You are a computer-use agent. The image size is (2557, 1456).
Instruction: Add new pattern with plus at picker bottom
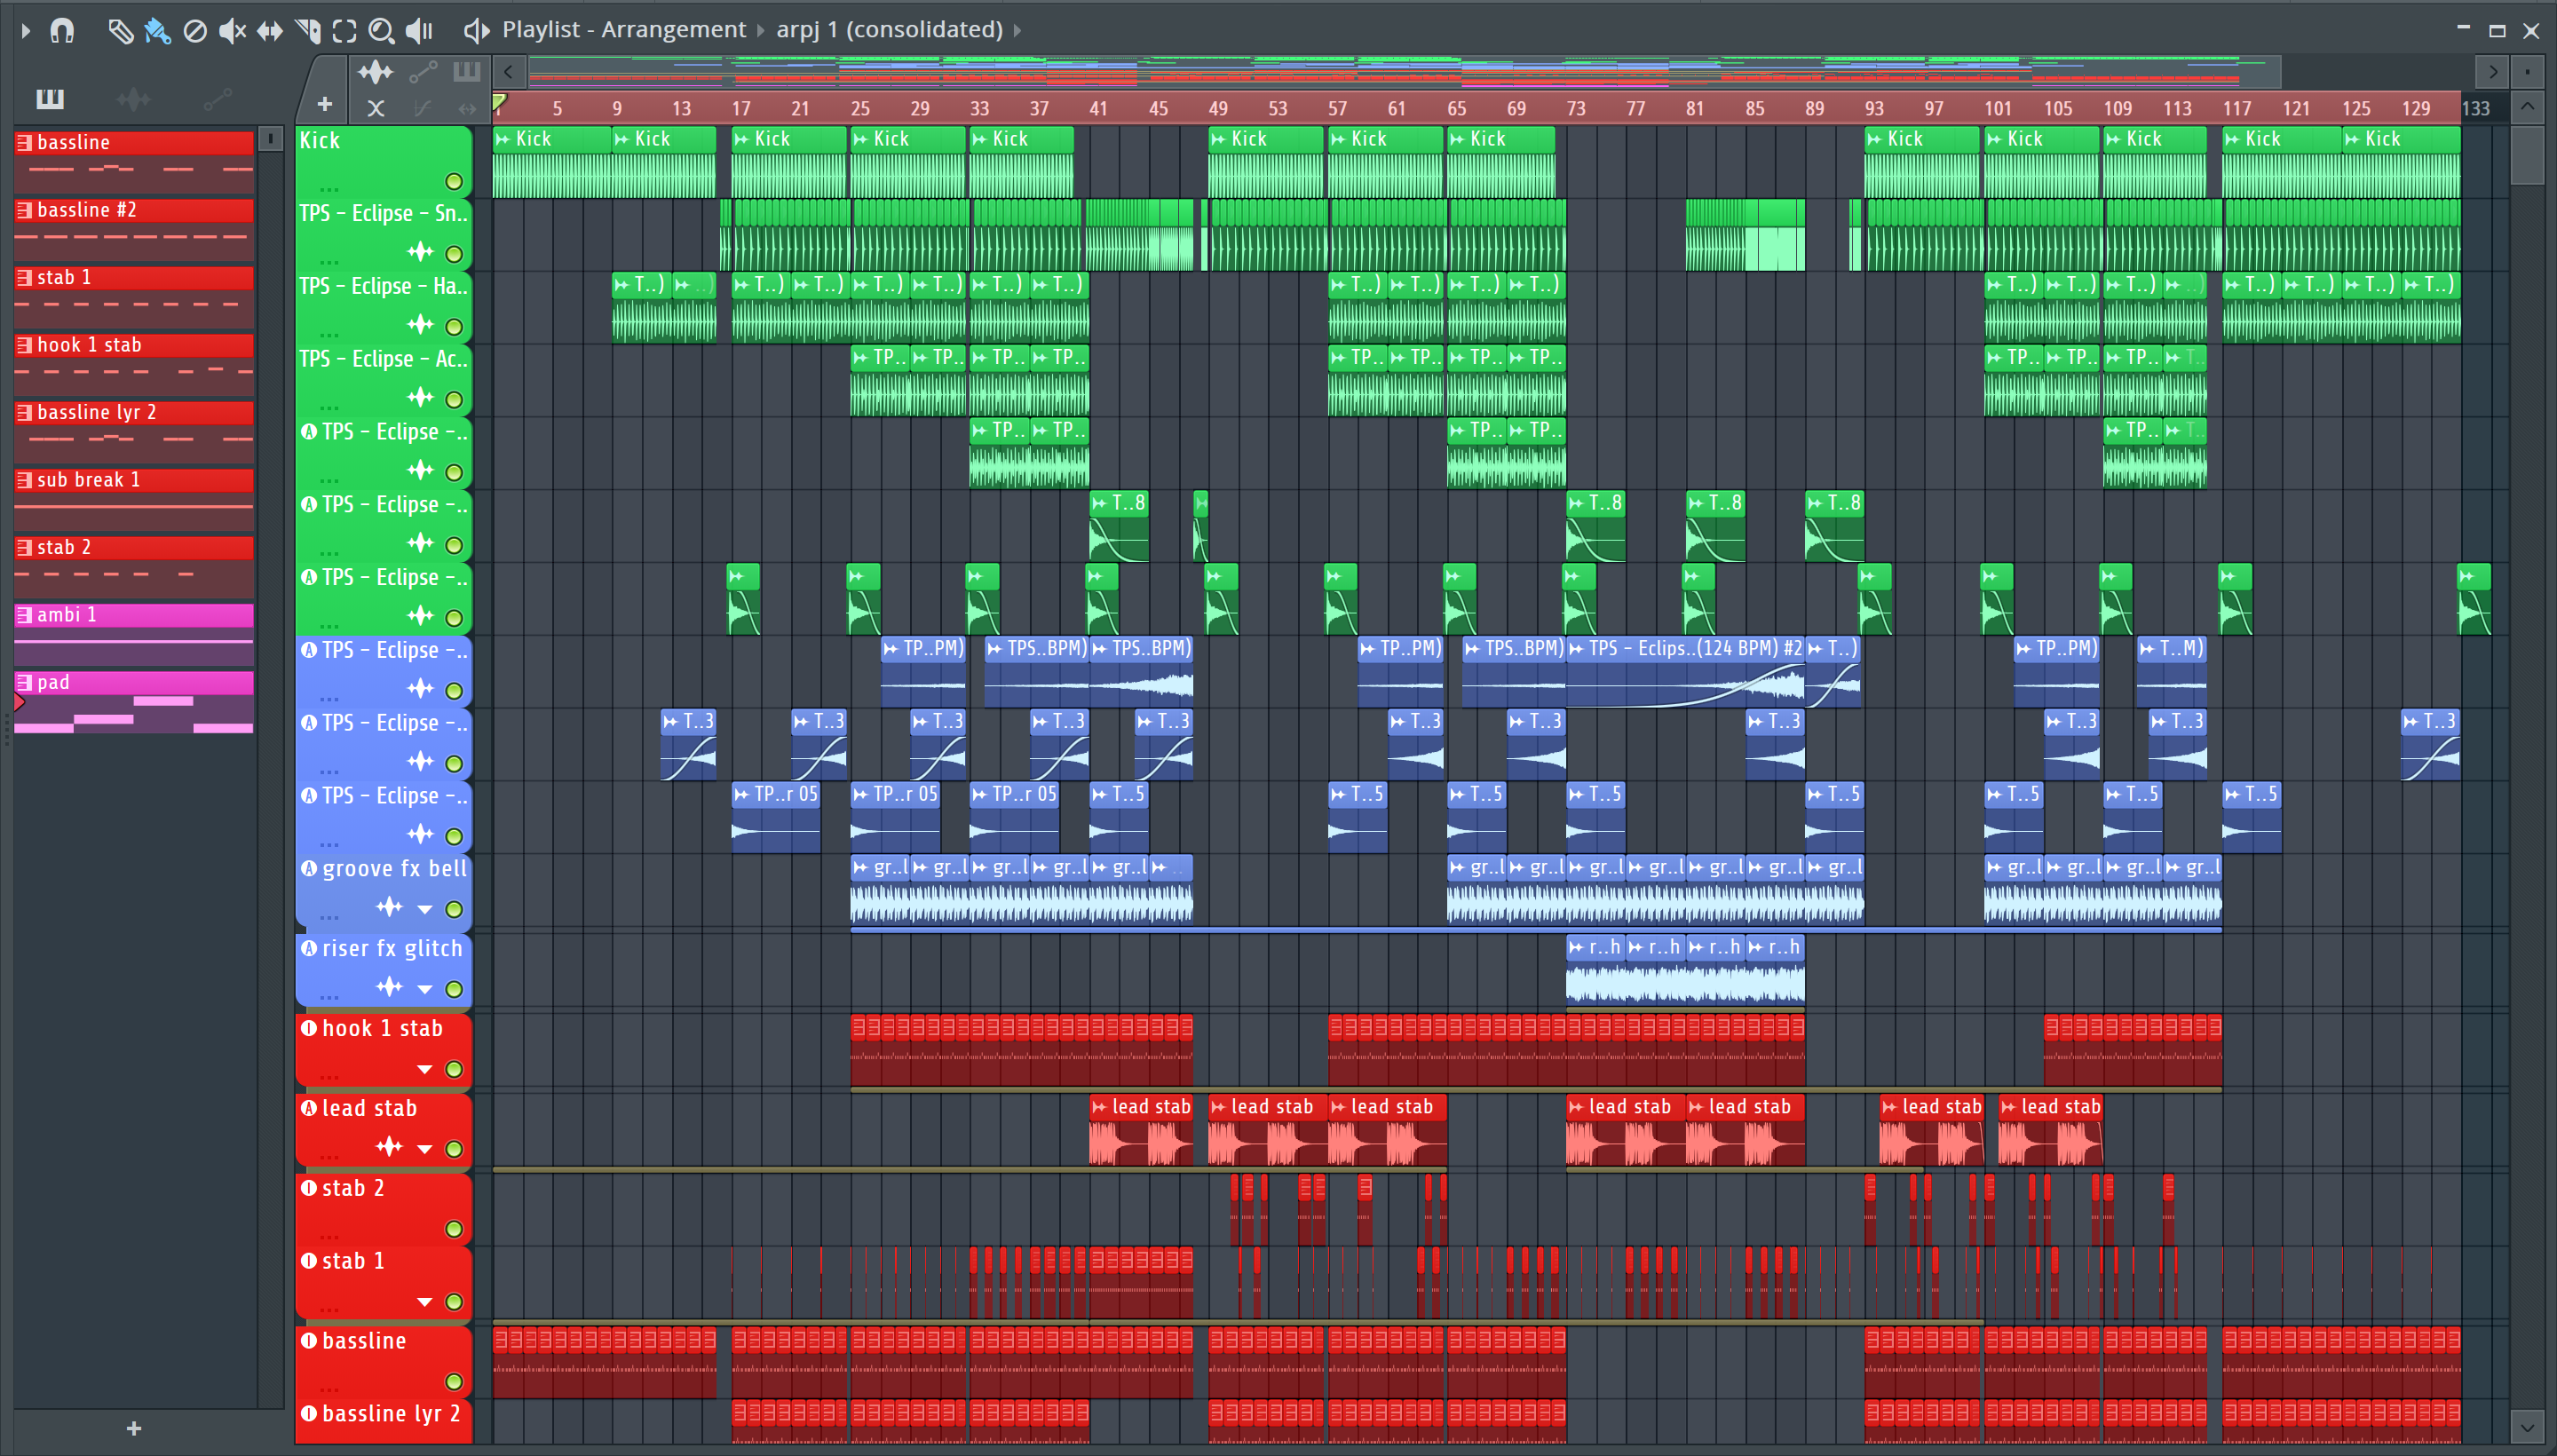tap(134, 1429)
